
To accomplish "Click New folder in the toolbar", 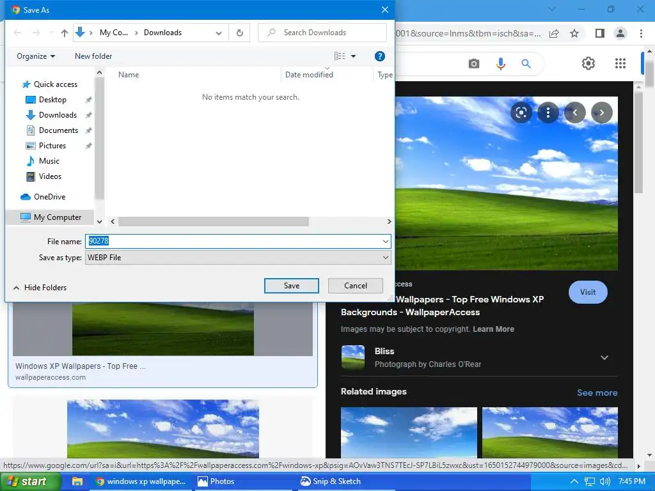I will pos(93,56).
